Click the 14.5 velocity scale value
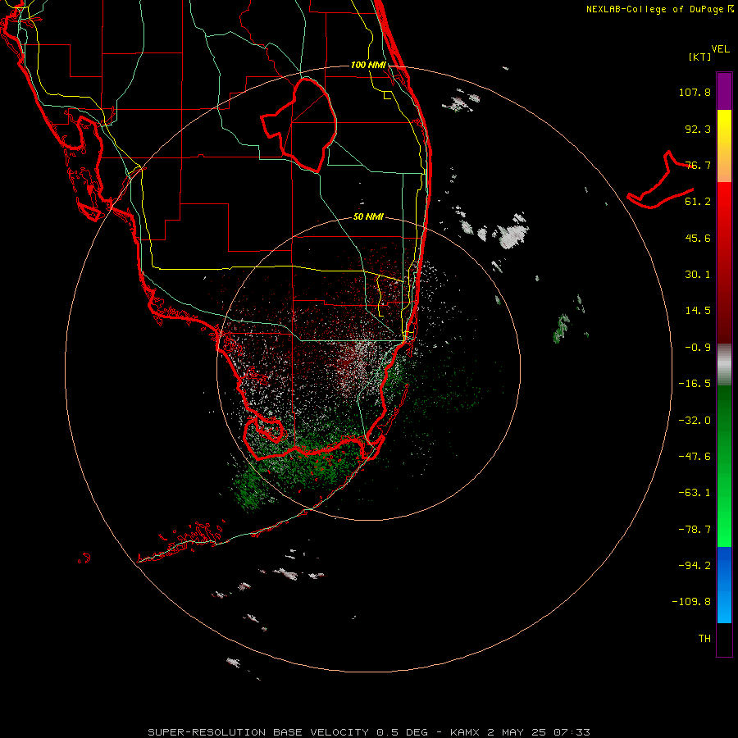Image resolution: width=738 pixels, height=738 pixels. click(698, 311)
